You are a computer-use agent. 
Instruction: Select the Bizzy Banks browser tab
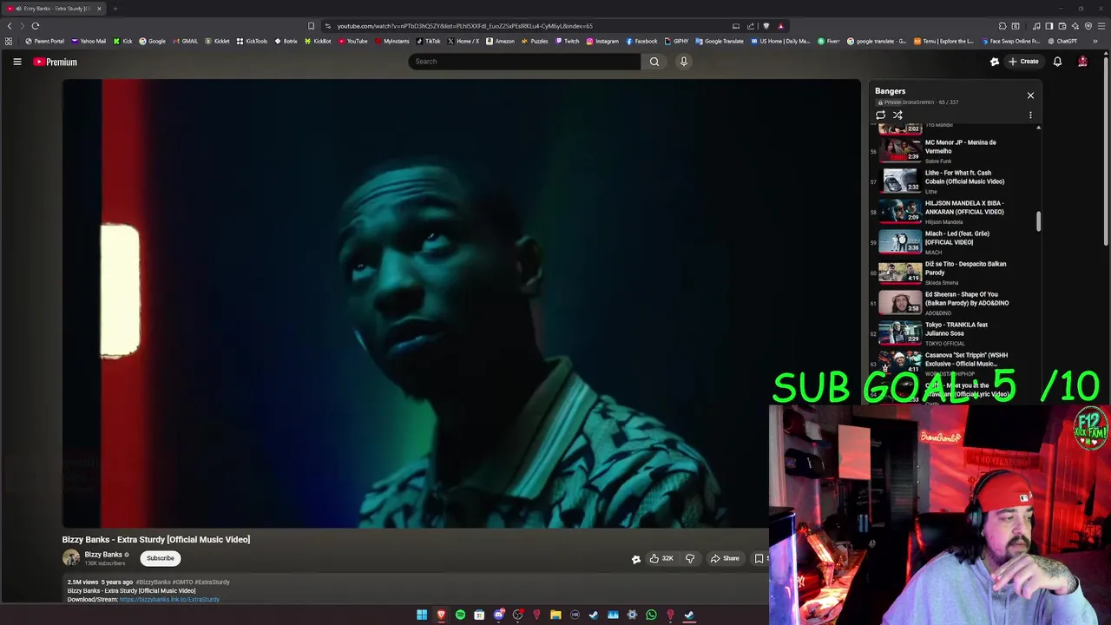(x=54, y=9)
